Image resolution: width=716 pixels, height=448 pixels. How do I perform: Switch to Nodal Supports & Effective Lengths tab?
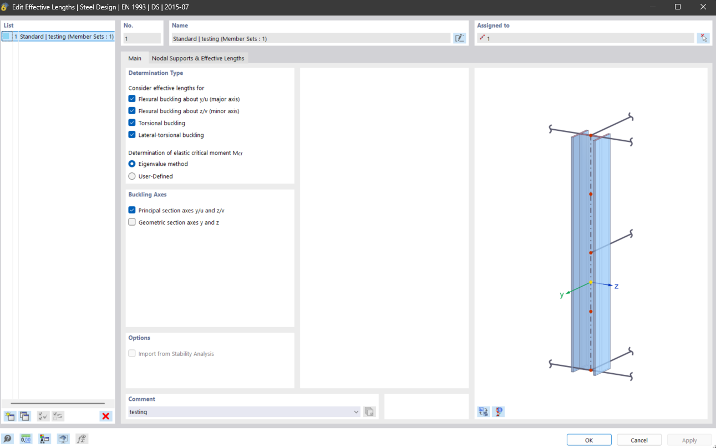198,58
